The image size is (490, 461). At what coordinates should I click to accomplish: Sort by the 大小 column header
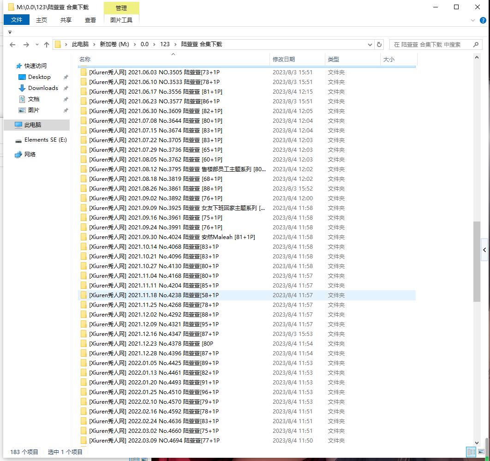pyautogui.click(x=399, y=59)
